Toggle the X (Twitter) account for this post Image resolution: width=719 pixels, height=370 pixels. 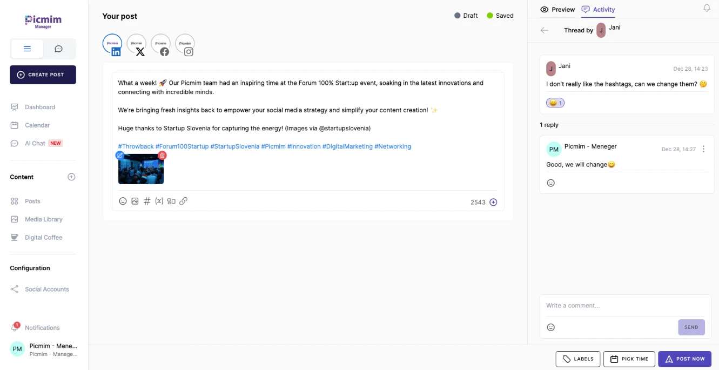point(136,44)
